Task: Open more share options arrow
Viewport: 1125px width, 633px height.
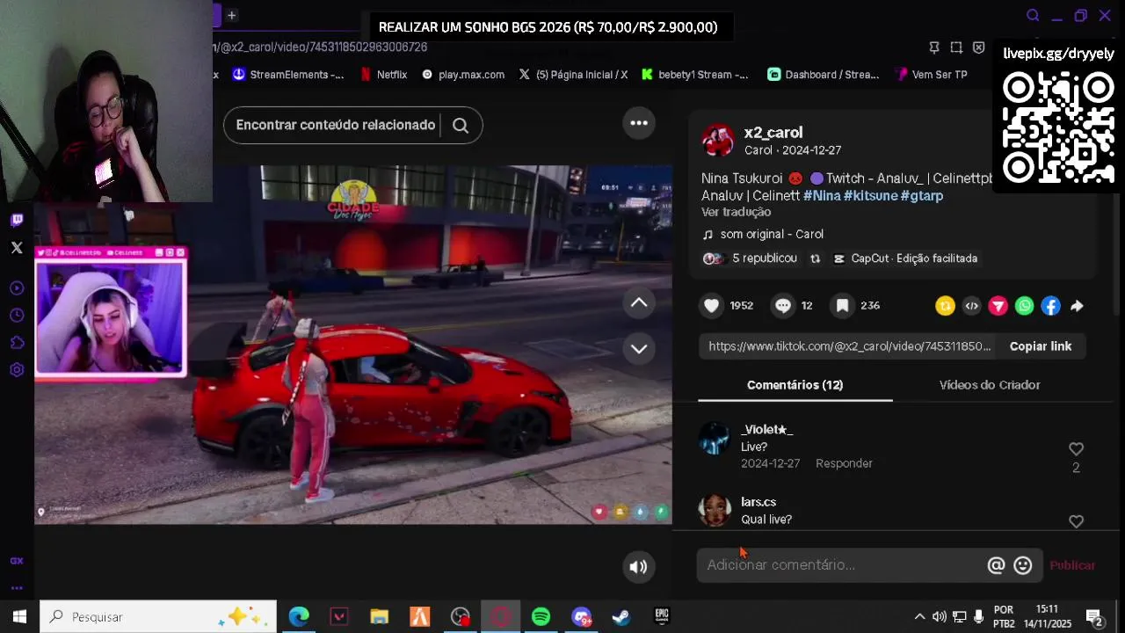Action: tap(1077, 306)
